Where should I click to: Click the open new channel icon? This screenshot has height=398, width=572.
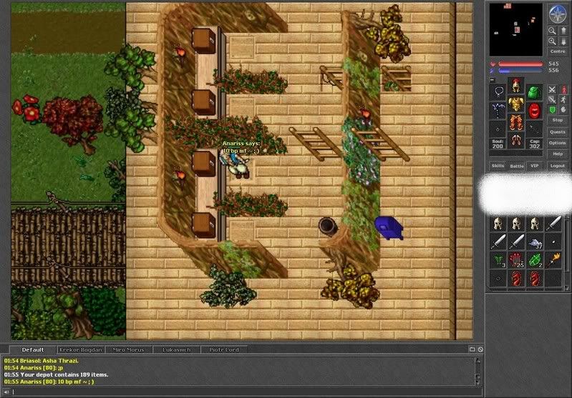click(x=472, y=349)
